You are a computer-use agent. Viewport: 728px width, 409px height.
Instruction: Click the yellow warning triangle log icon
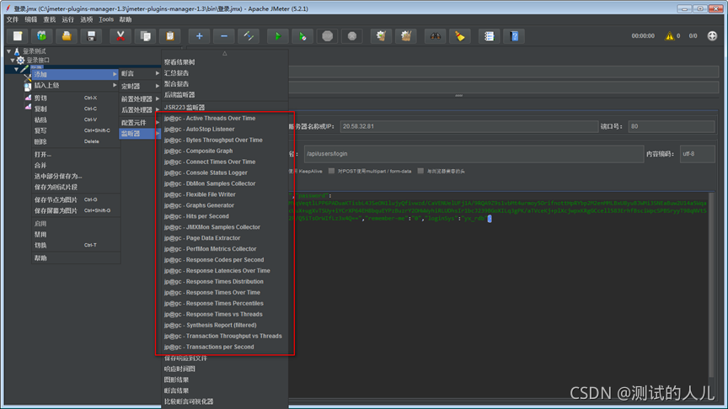pyautogui.click(x=669, y=35)
